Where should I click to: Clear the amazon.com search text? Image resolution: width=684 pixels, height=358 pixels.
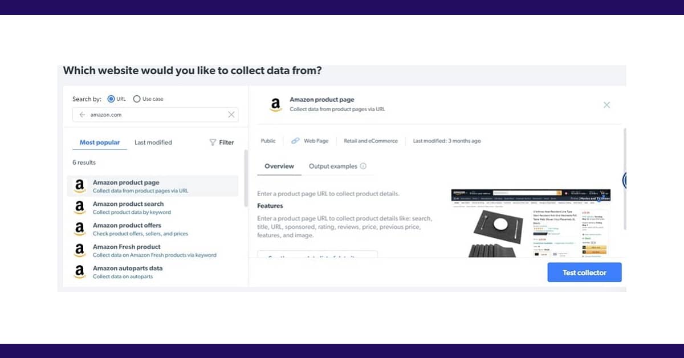[231, 115]
